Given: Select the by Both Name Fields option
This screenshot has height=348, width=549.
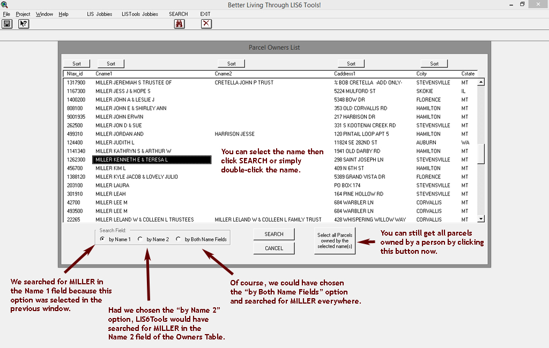Looking at the screenshot, I should click(178, 239).
